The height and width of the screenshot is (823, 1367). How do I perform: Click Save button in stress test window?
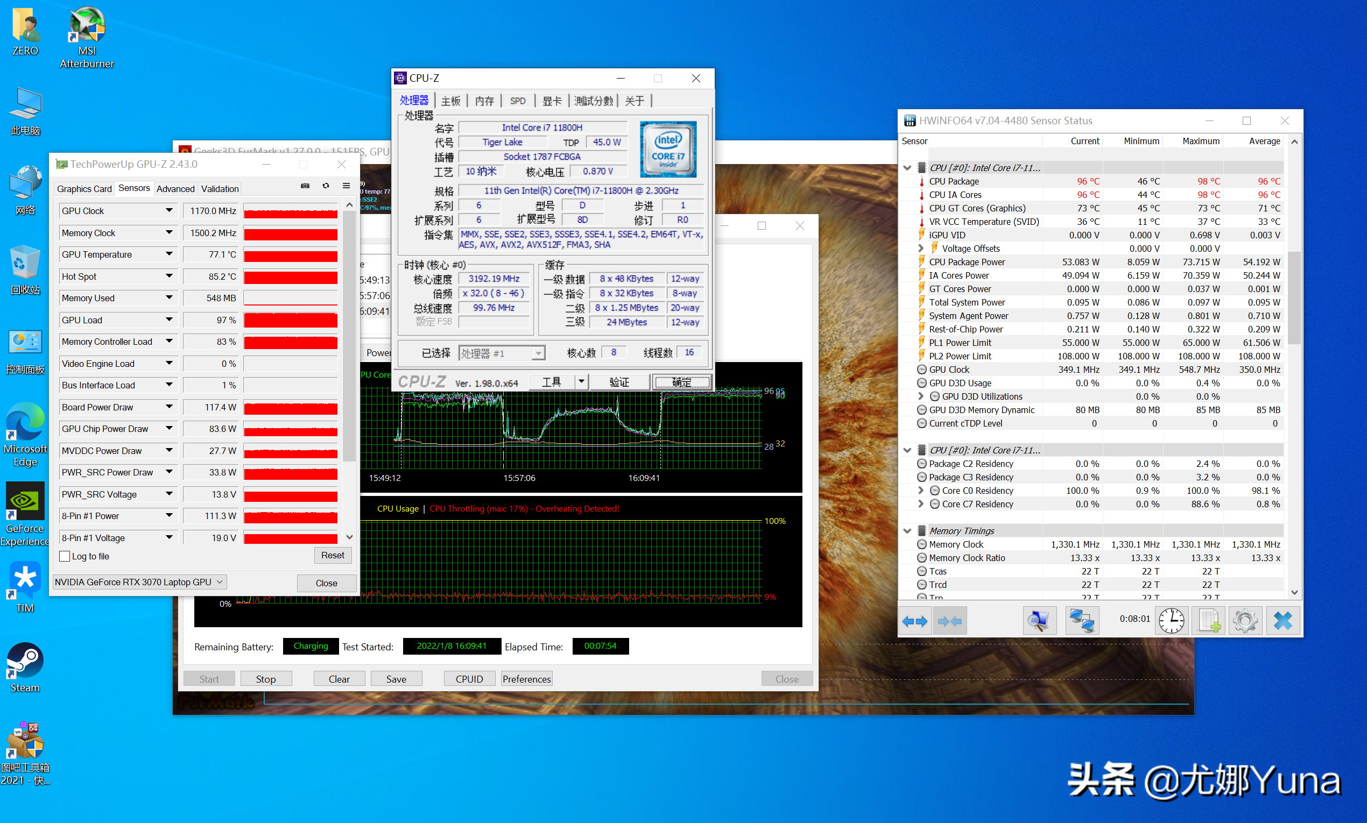[x=396, y=679]
